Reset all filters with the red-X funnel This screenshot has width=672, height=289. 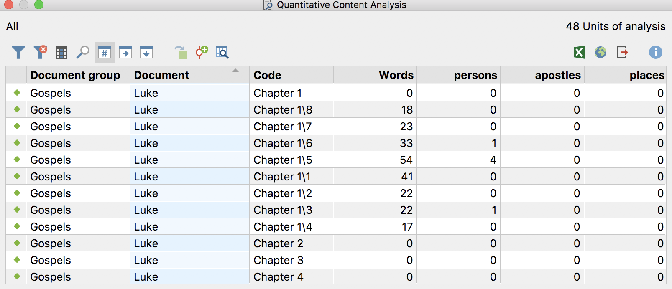40,52
